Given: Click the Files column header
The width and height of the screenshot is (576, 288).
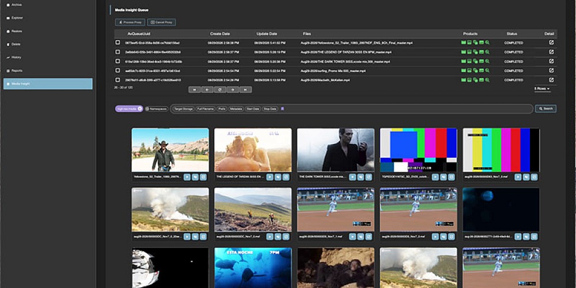Looking at the screenshot, I should pyautogui.click(x=307, y=34).
